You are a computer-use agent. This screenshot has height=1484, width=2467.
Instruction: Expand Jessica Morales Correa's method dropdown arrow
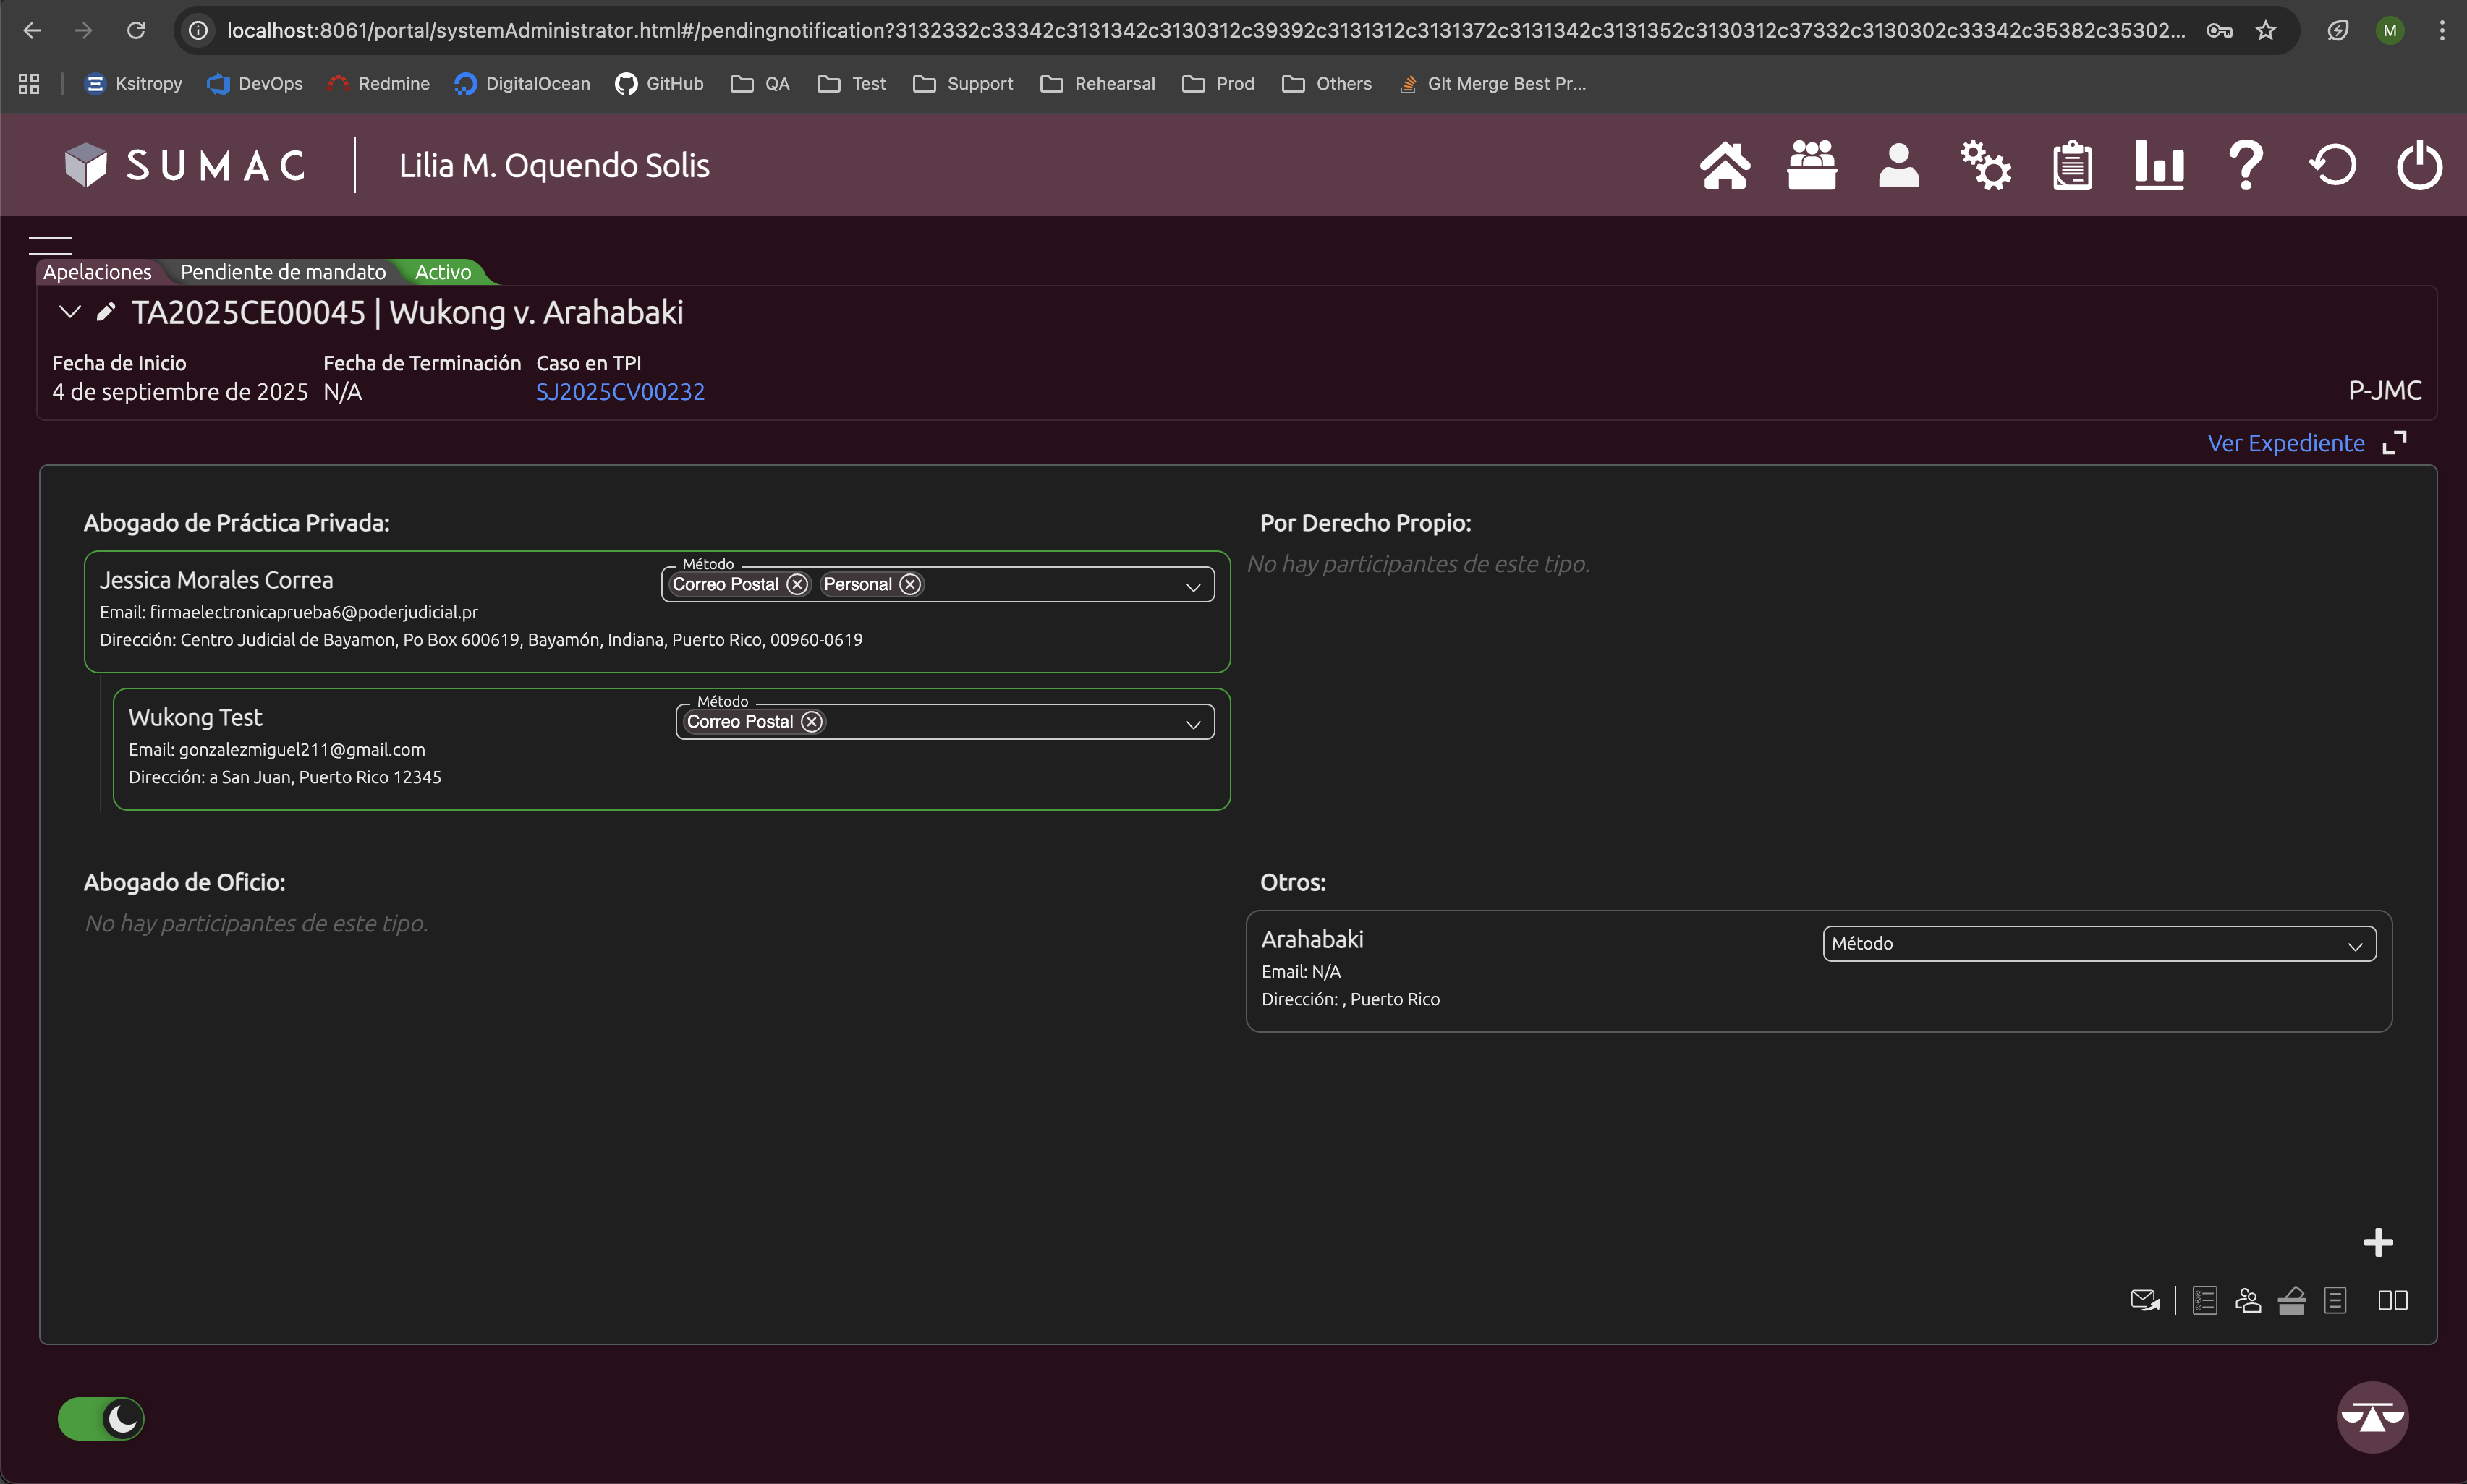(1192, 586)
